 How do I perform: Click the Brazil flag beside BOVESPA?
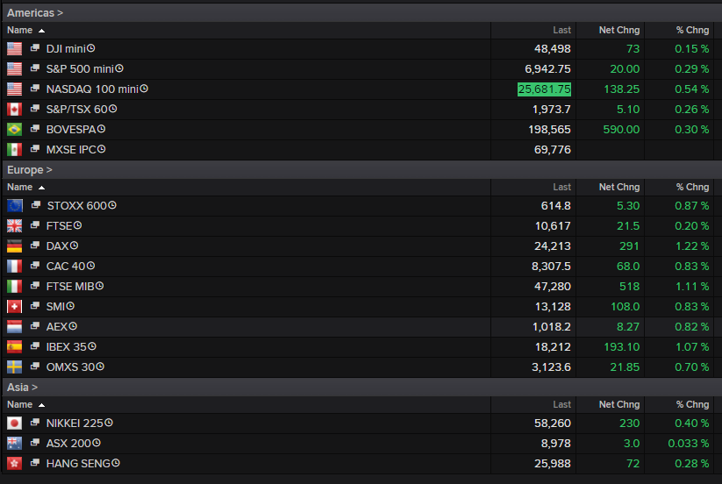click(14, 130)
